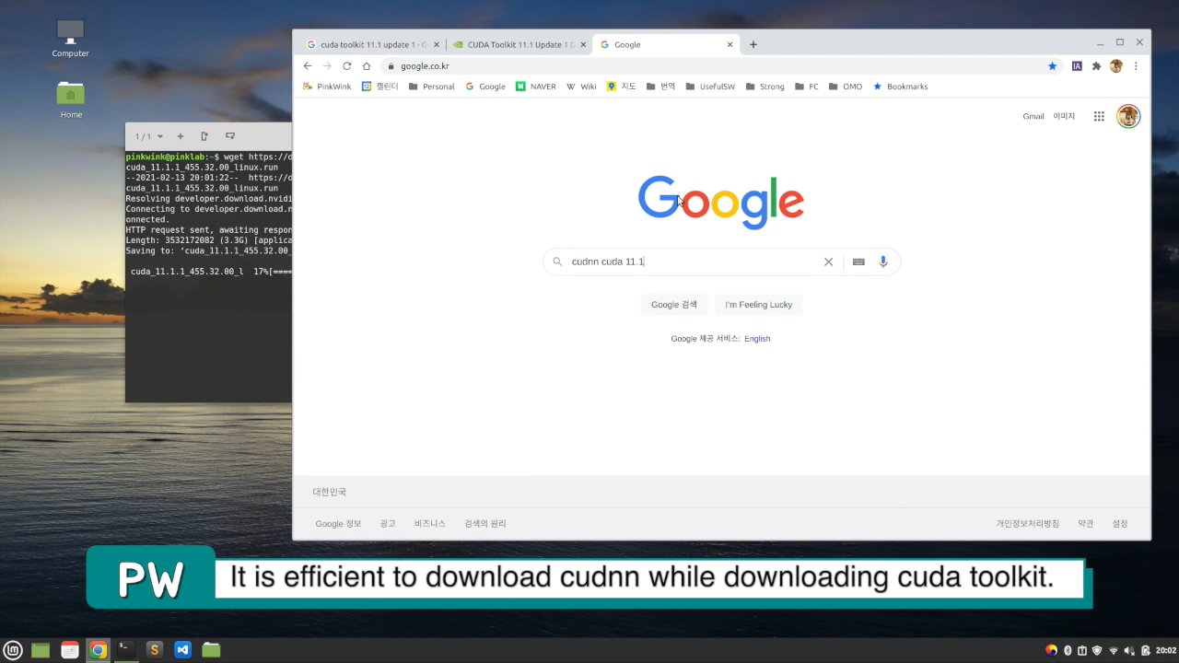Open PinkWink bookmark
1179x663 pixels.
tap(327, 87)
